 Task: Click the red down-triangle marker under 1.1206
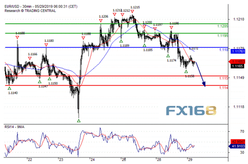(x=101, y=21)
